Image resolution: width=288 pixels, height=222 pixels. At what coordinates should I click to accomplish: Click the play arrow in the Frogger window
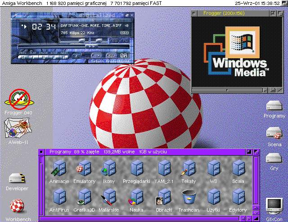(265, 90)
